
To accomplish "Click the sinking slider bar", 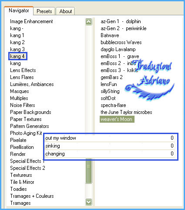I will pyautogui.click(x=110, y=146).
